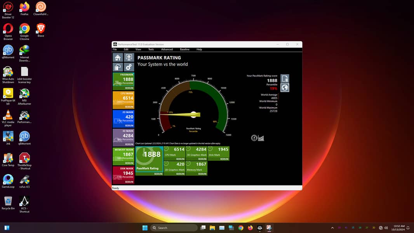
Task: Open the Advanced menu
Action: tap(167, 49)
